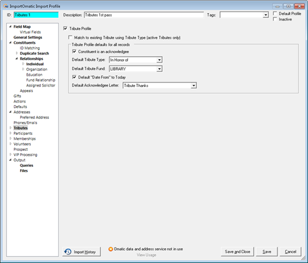This screenshot has width=308, height=263.
Task: Open the Default Tribute Fund dropdown
Action: pyautogui.click(x=159, y=69)
